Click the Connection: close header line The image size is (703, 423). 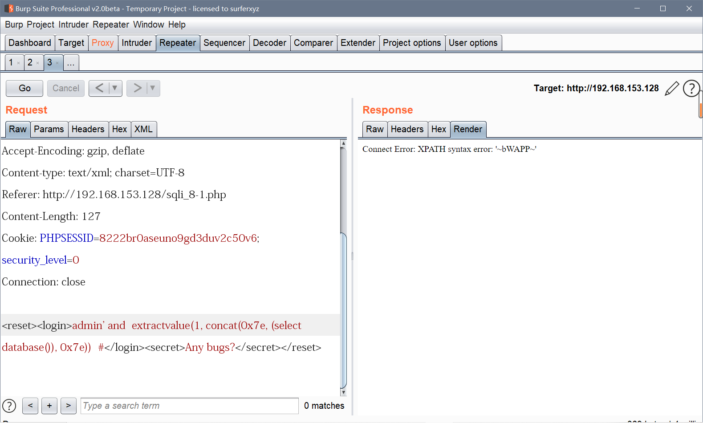[44, 282]
